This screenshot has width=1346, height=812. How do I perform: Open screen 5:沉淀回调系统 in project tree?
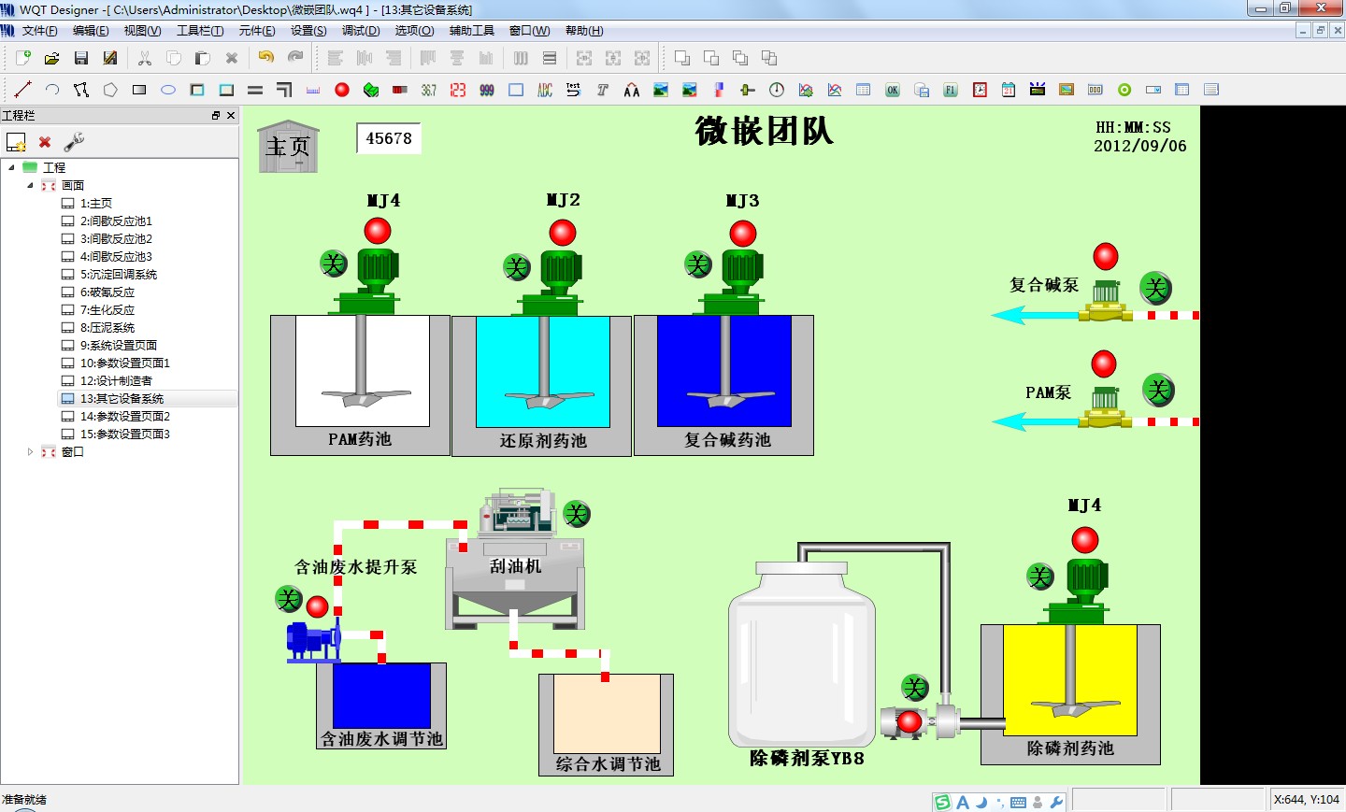(119, 274)
